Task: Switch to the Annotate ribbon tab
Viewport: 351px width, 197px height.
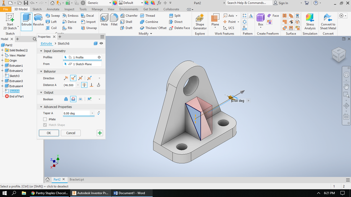Action: 53,9
